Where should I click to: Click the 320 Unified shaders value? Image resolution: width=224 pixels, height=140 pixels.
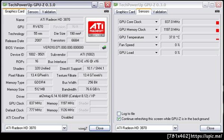[42, 68]
